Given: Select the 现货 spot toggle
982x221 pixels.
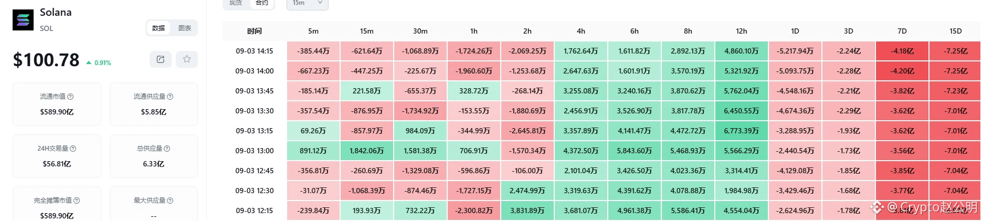Looking at the screenshot, I should [x=236, y=3].
